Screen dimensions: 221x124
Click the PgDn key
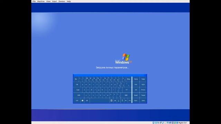pos(143,84)
